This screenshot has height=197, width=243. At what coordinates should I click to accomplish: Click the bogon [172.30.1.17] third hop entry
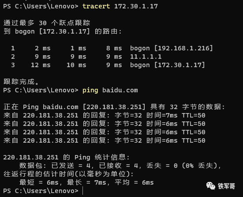click(168, 65)
